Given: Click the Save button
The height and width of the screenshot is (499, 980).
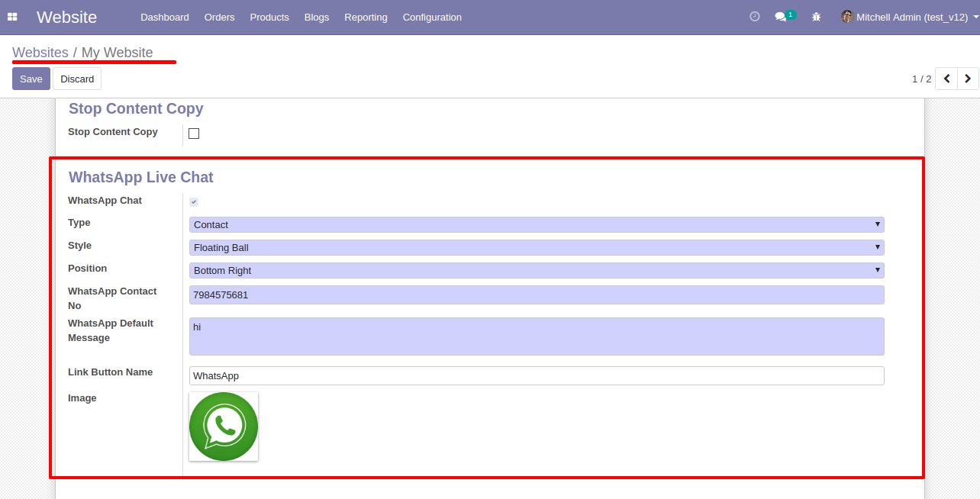Looking at the screenshot, I should [31, 79].
